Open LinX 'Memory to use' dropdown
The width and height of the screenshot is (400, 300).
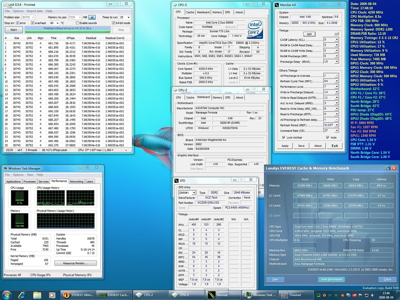click(80, 17)
